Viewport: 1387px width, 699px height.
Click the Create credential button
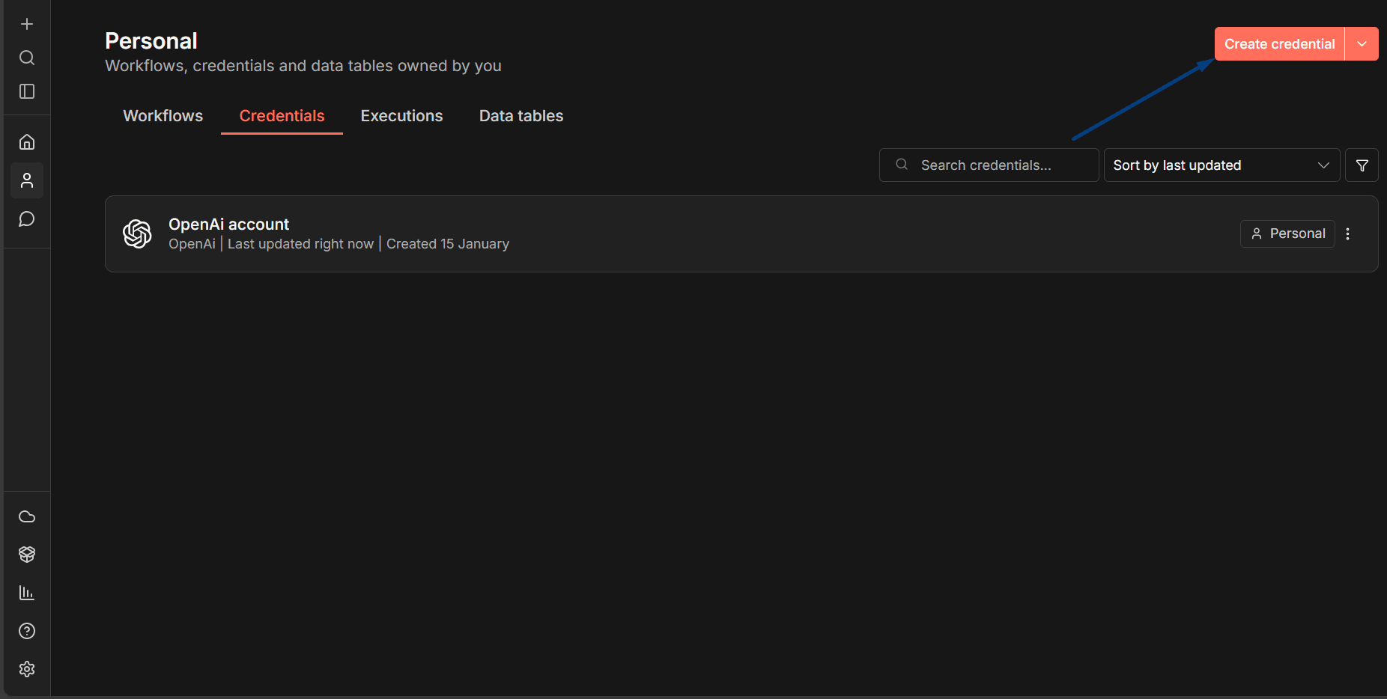(x=1279, y=44)
